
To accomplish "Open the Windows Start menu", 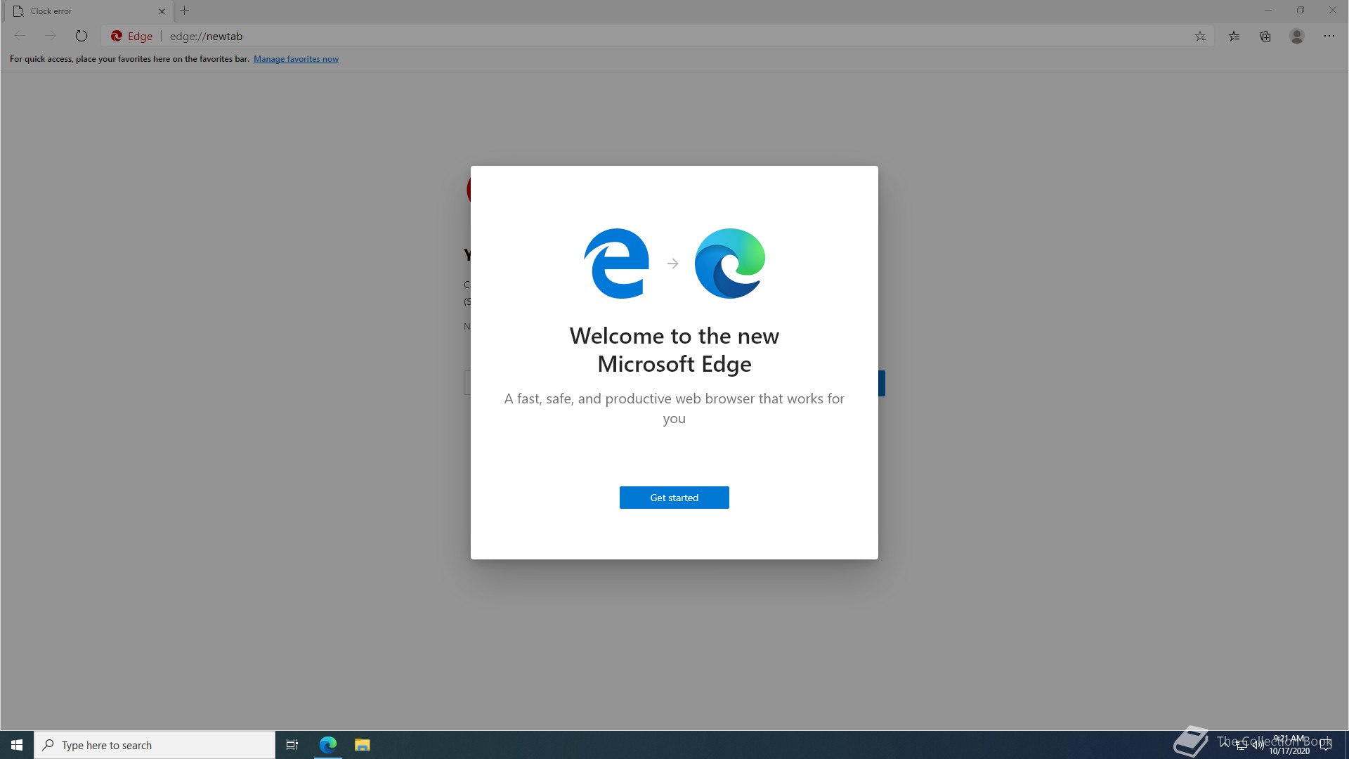I will 17,745.
